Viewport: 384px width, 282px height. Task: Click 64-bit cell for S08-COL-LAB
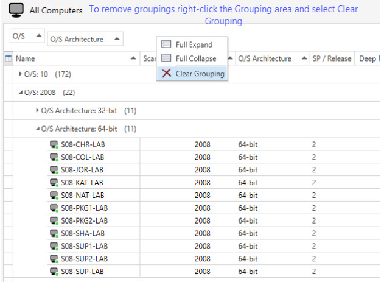click(248, 157)
